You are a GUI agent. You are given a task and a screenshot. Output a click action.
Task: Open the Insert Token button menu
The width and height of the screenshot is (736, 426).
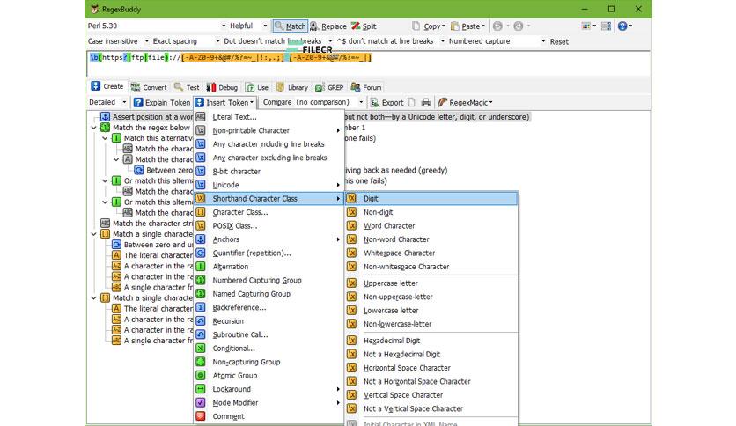click(x=224, y=102)
